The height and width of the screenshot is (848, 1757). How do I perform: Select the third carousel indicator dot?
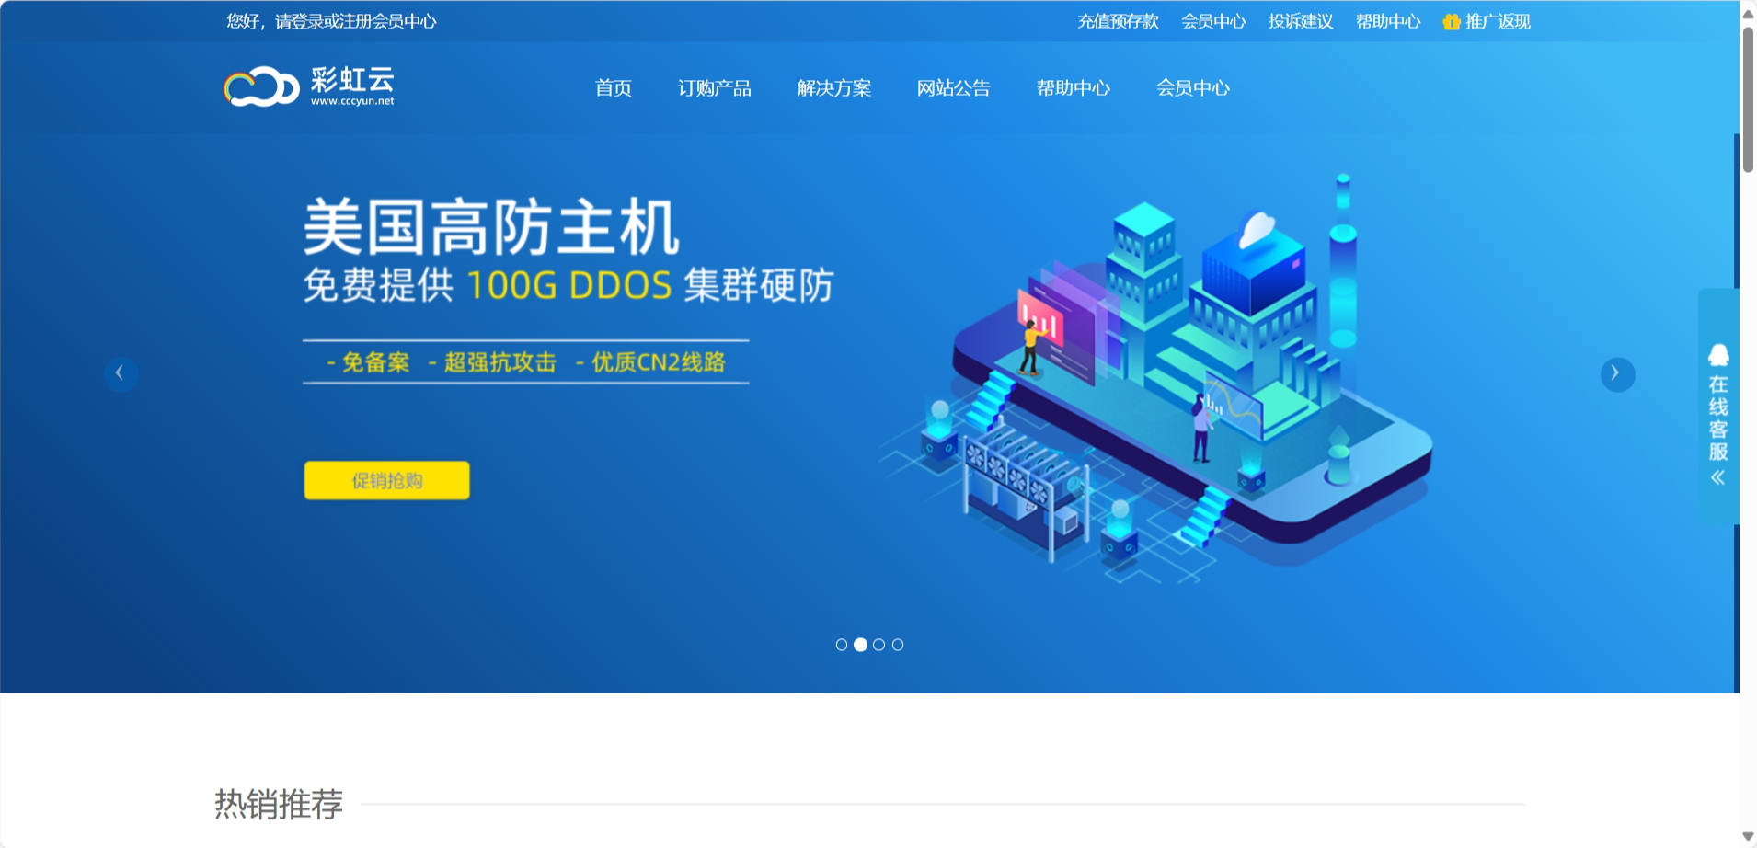tap(878, 645)
